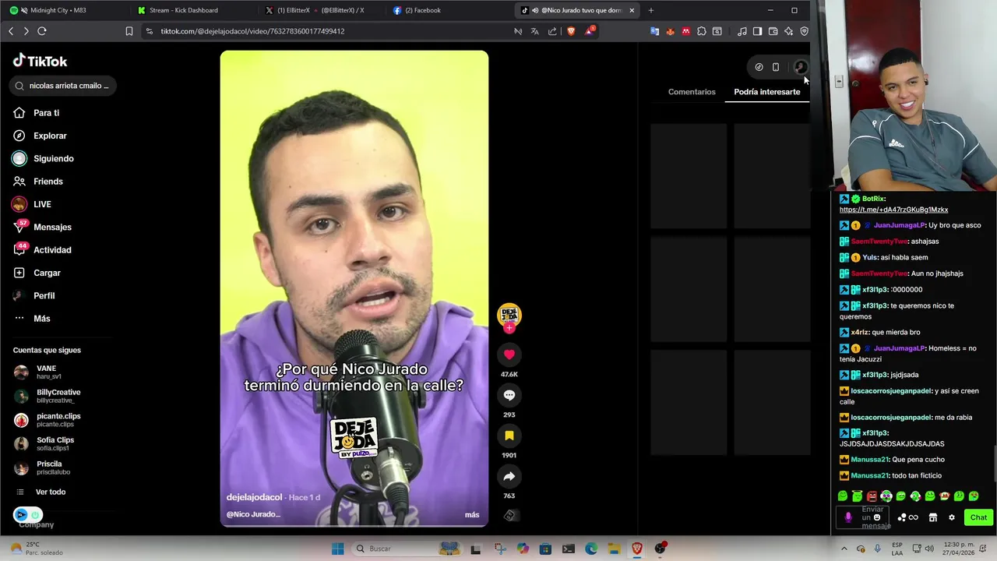Viewport: 997px width, 561px height.
Task: Open Mensajes in TikTok sidebar
Action: (x=52, y=227)
